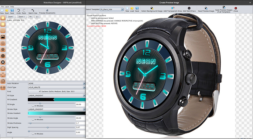Click the Undo icon in designer toolbar
This screenshot has height=139, width=253.
[x=19, y=10]
